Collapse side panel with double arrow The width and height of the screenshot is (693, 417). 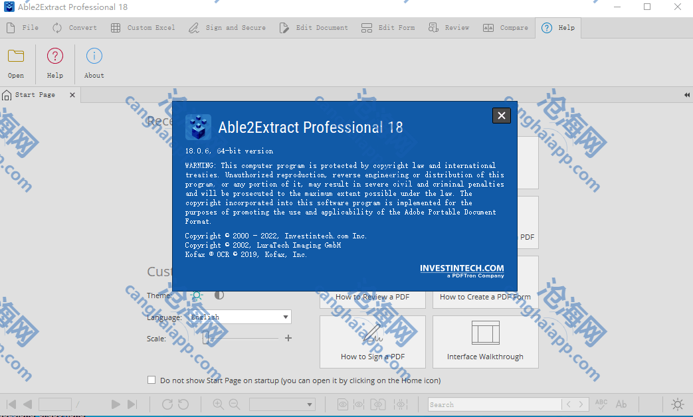pos(686,95)
